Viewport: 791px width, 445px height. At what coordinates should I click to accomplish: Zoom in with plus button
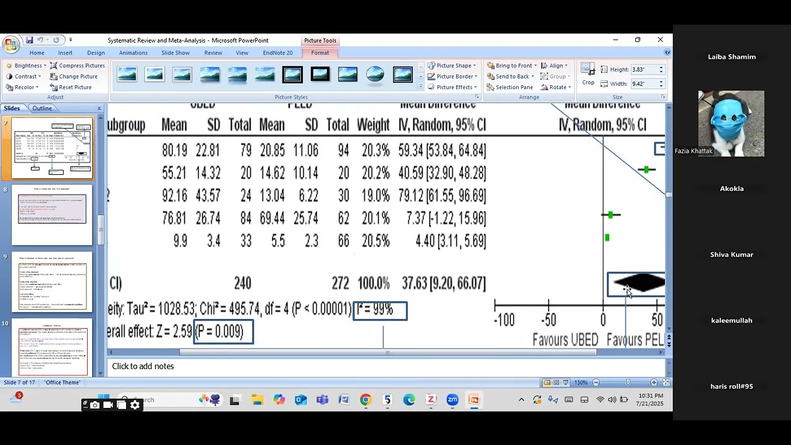pyautogui.click(x=654, y=383)
